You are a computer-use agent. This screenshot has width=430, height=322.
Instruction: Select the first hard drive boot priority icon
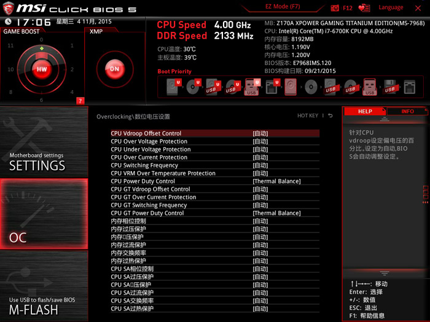click(x=173, y=87)
